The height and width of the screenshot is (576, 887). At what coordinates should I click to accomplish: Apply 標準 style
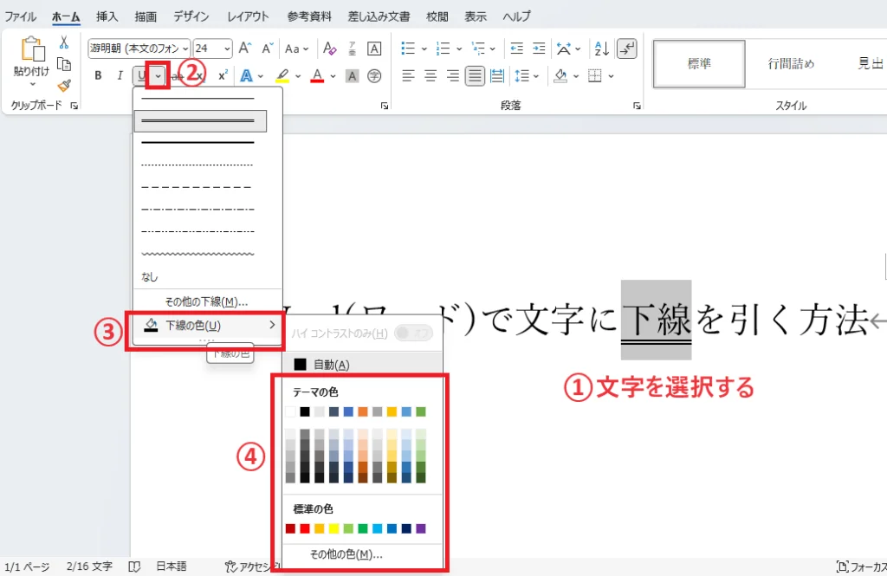tap(699, 63)
